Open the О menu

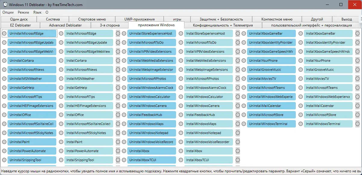(x=47, y=12)
